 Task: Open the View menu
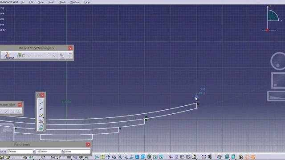click(41, 2)
